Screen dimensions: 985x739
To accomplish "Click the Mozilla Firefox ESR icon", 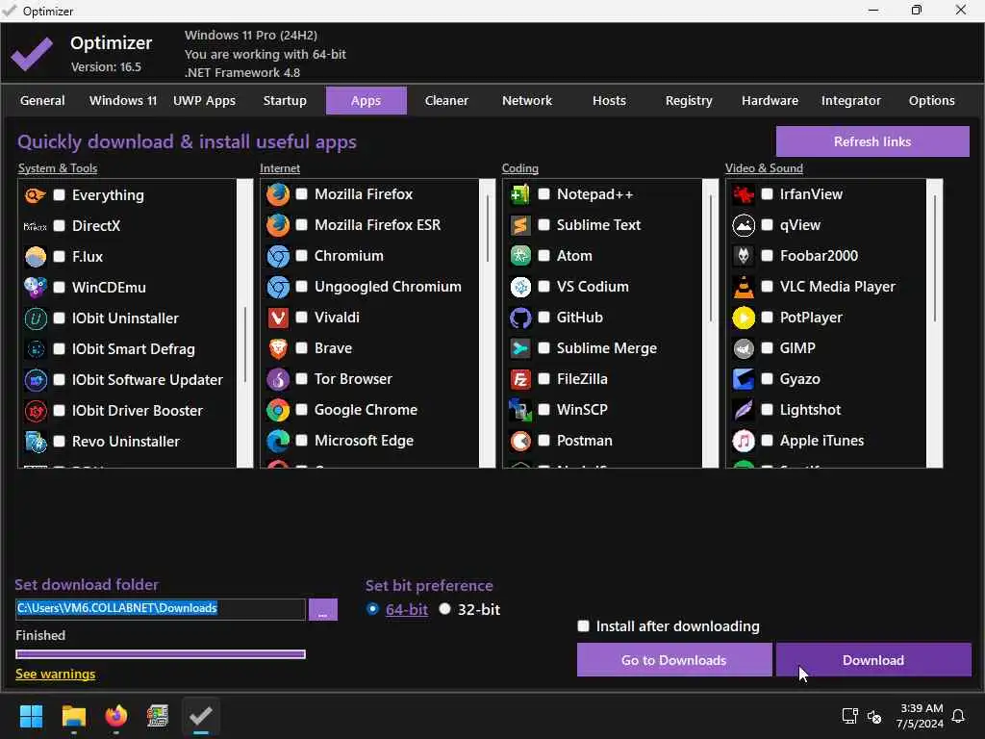I will coord(278,225).
